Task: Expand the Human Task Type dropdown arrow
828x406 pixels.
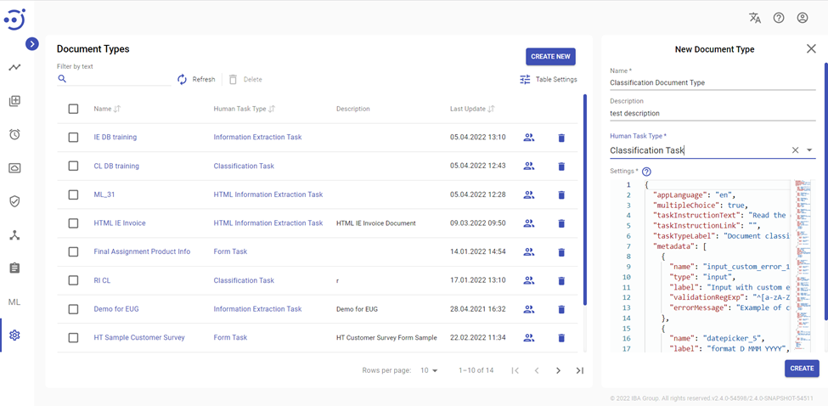Action: point(809,150)
